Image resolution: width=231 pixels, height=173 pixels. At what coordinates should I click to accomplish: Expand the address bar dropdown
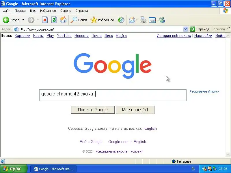pyautogui.click(x=185, y=29)
